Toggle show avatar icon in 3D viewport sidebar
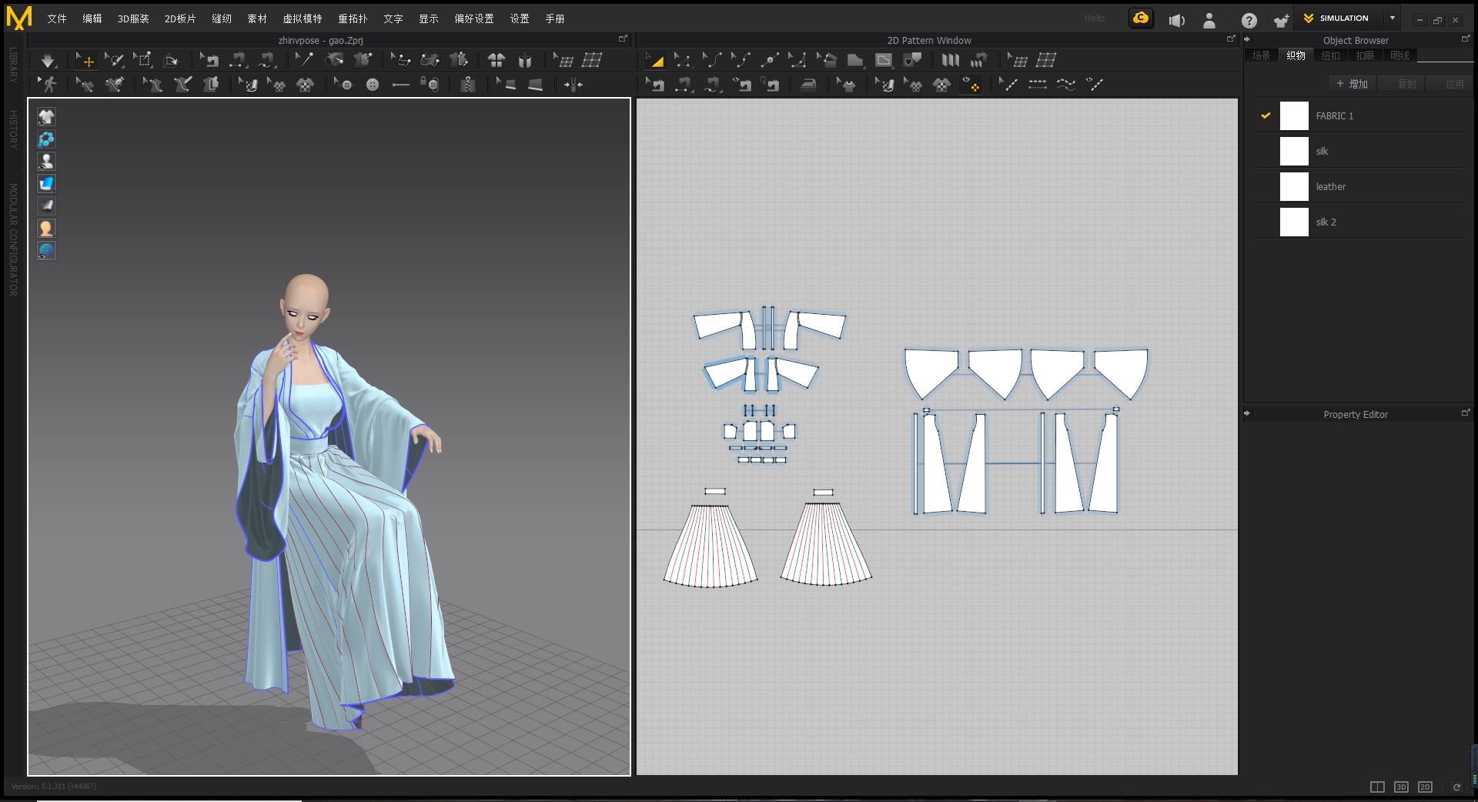1478x802 pixels. pyautogui.click(x=46, y=162)
